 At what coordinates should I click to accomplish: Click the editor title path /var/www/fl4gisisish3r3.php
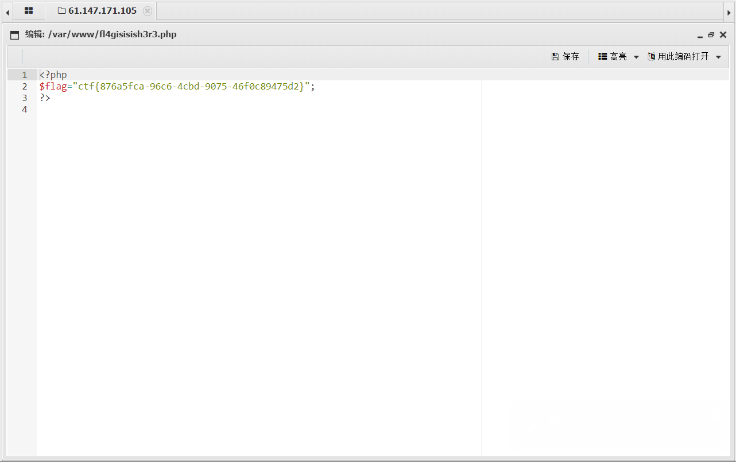tap(113, 34)
